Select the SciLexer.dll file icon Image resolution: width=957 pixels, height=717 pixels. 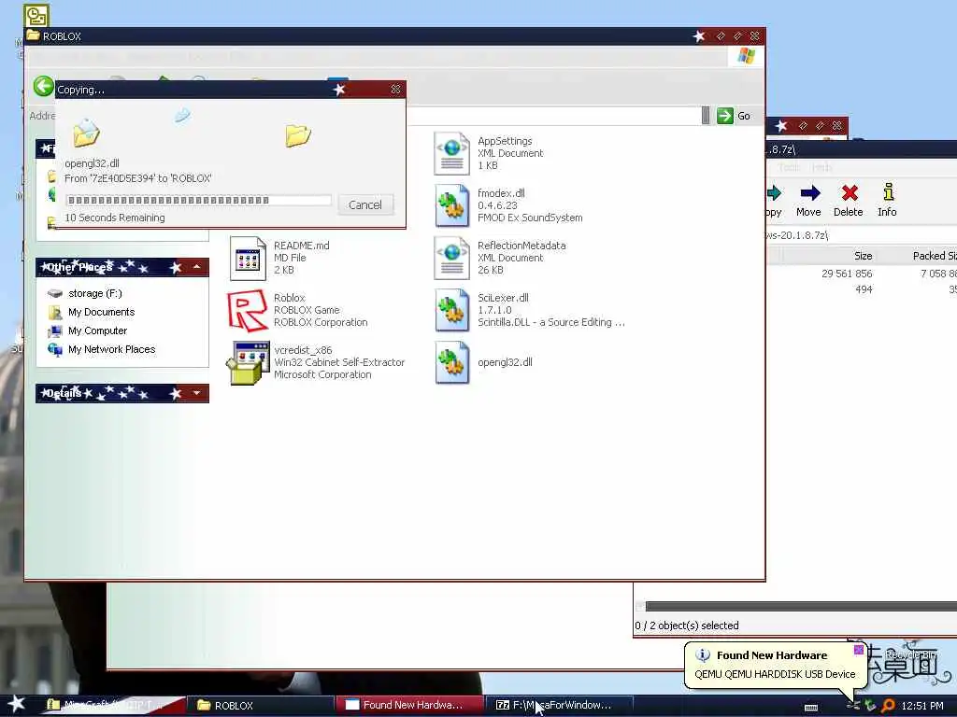[x=451, y=310]
